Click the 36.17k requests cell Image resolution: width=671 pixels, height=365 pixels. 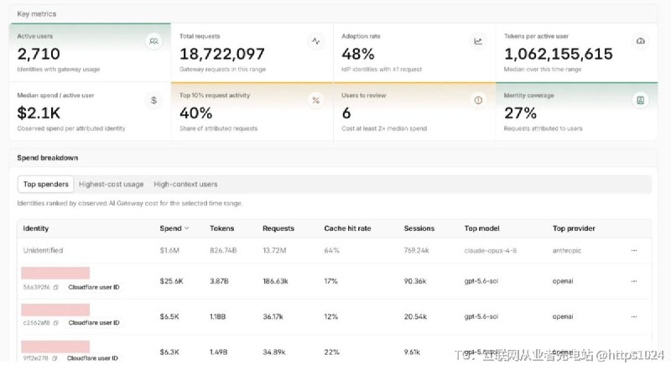(x=273, y=317)
